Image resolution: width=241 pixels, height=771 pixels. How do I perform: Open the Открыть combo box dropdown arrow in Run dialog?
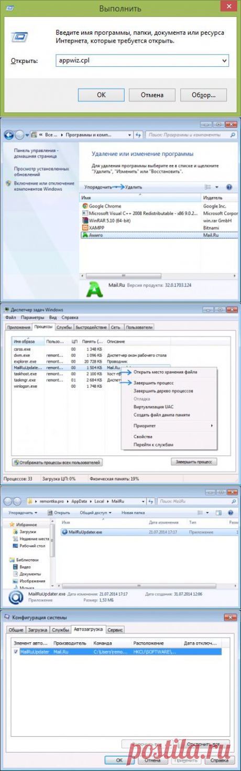coord(224,61)
